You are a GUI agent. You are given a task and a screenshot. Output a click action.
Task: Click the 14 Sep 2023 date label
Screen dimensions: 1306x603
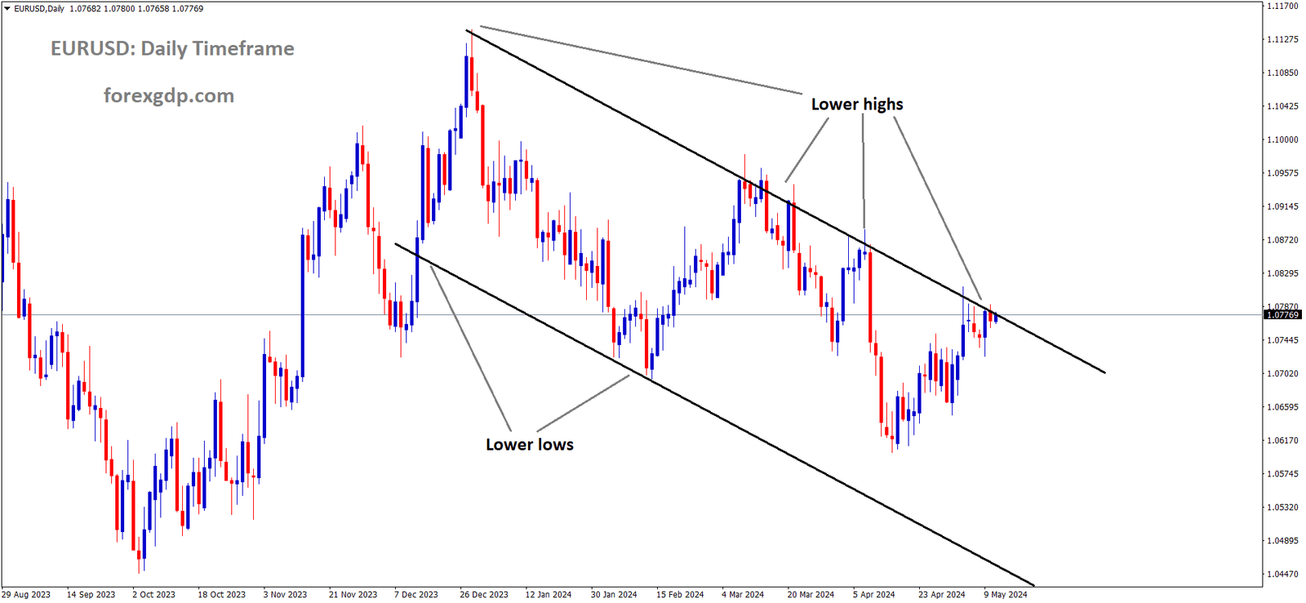91,595
